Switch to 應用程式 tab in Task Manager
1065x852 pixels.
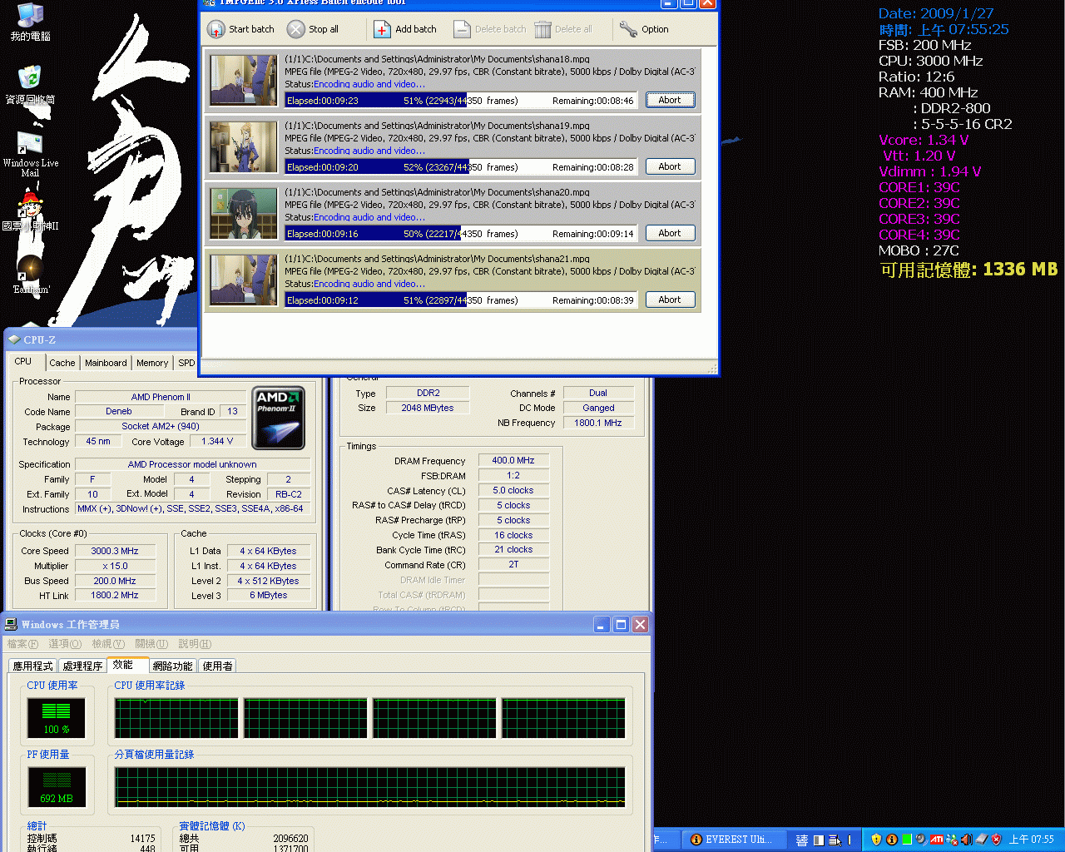(32, 666)
